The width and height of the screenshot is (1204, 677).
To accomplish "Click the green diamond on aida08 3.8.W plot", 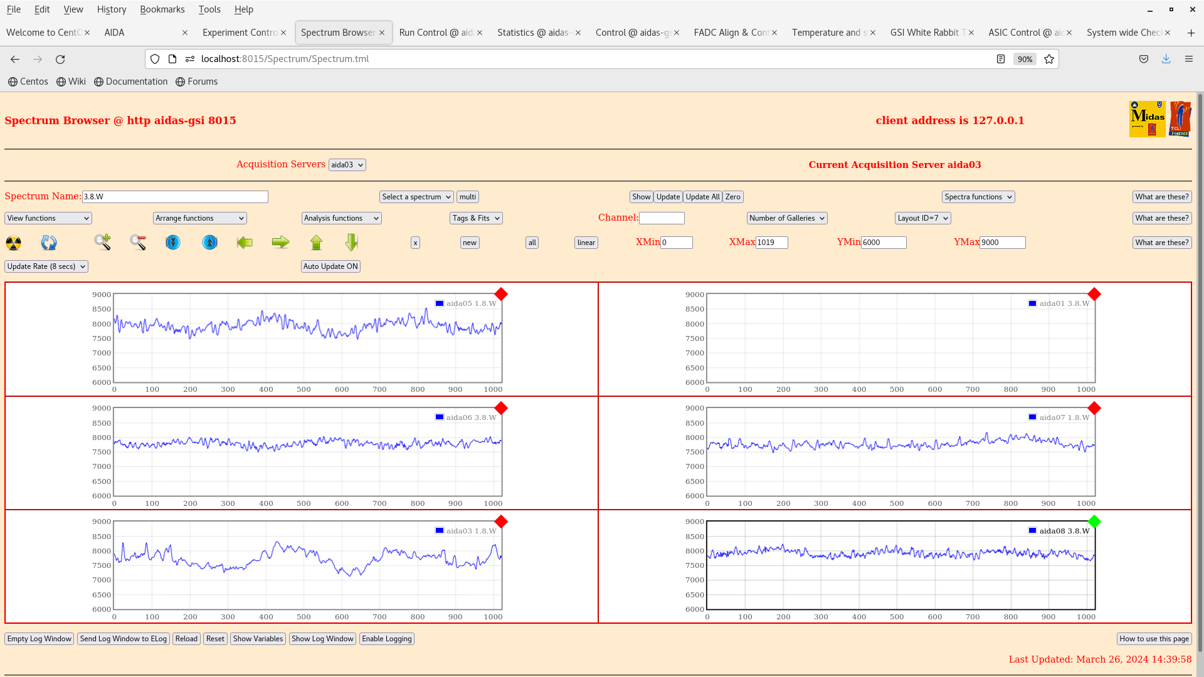I will pyautogui.click(x=1094, y=522).
